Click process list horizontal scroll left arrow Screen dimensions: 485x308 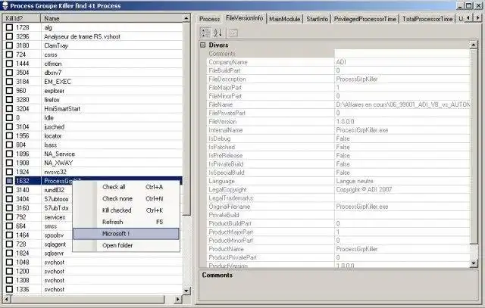[x=7, y=299]
